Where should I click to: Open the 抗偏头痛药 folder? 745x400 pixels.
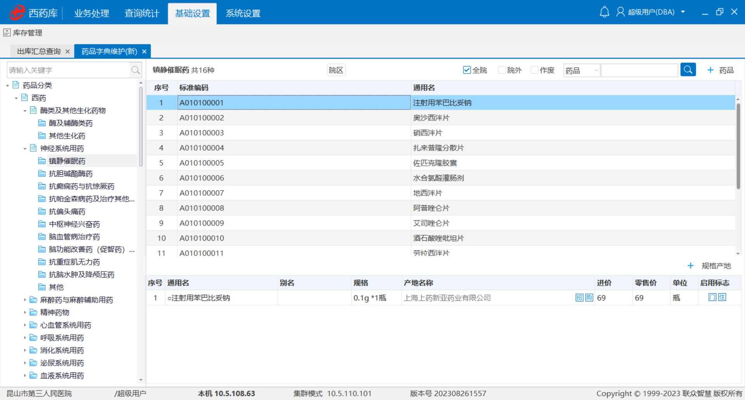(67, 212)
